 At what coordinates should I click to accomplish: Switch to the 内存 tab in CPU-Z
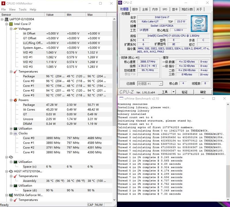[x=155, y=9]
